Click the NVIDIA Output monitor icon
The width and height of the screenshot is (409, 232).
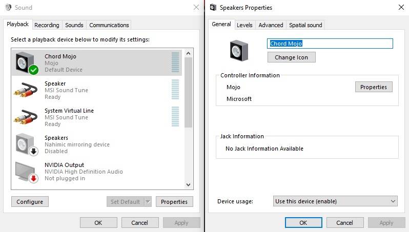click(x=27, y=172)
